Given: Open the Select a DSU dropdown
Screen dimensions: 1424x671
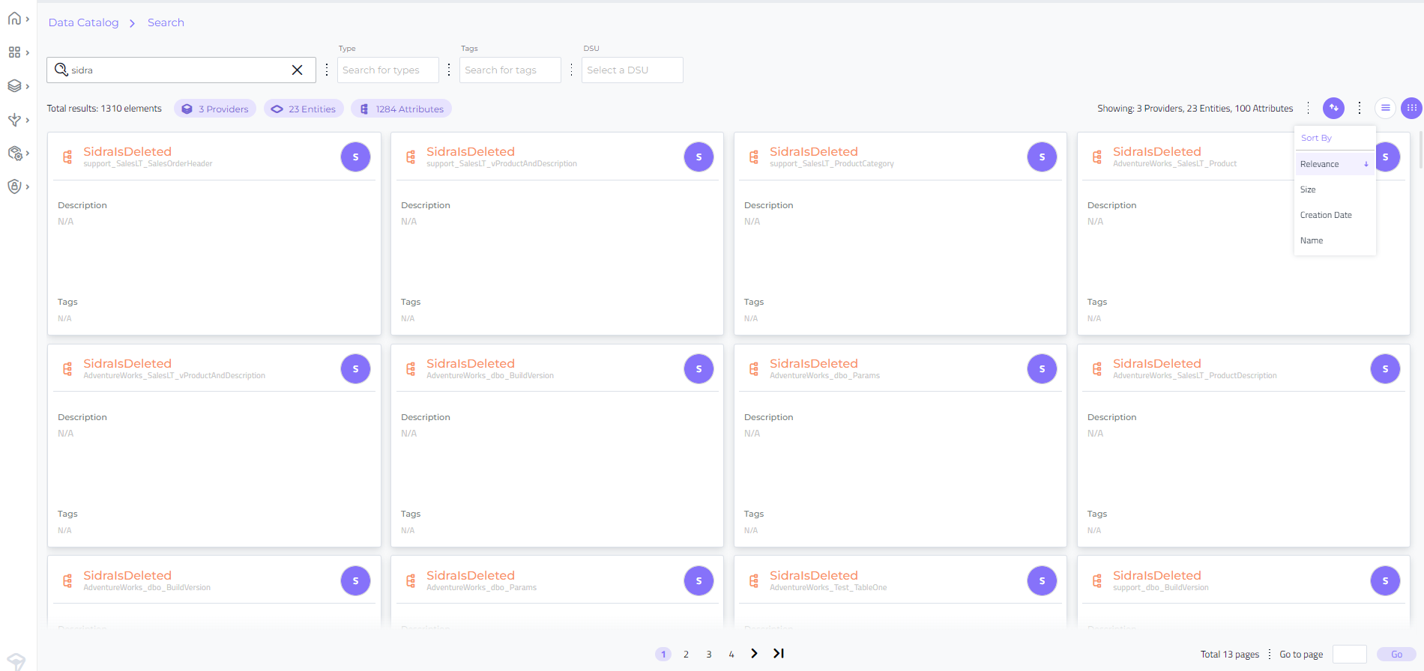Looking at the screenshot, I should [x=632, y=70].
